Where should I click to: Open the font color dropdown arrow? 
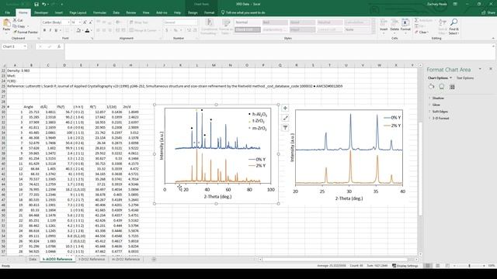click(92, 30)
